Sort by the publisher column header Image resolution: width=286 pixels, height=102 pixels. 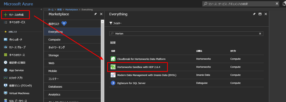click(x=199, y=51)
